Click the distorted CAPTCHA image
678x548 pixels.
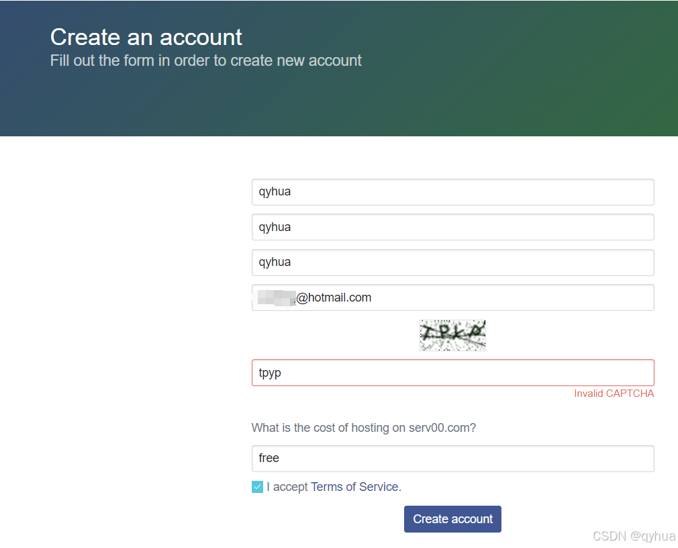pos(452,335)
